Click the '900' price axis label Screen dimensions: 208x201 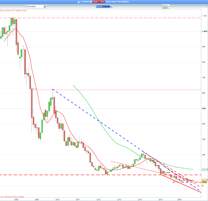[204, 47]
